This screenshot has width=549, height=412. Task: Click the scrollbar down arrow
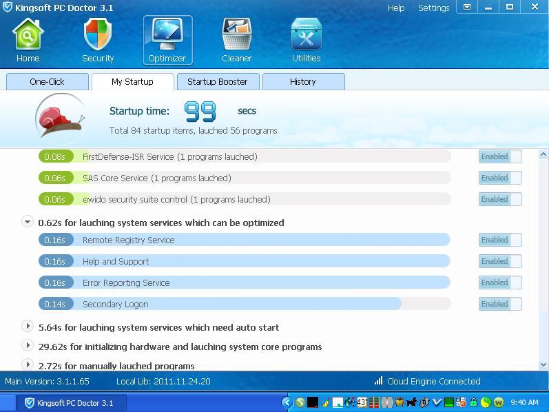(543, 364)
